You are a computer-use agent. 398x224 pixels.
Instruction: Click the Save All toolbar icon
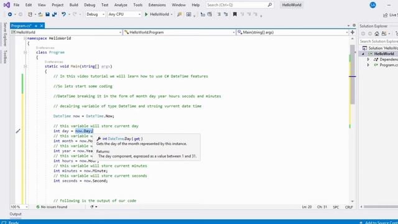[x=54, y=14]
